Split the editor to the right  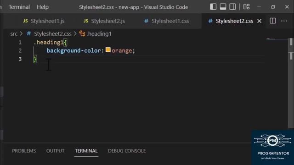click(272, 21)
